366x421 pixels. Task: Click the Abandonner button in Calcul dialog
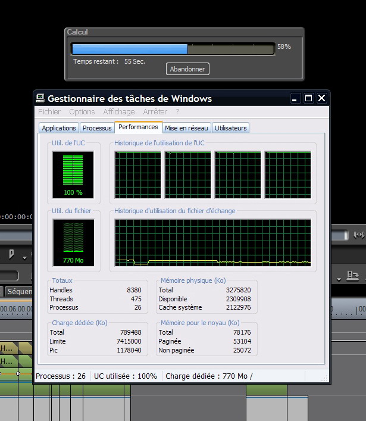pos(187,69)
